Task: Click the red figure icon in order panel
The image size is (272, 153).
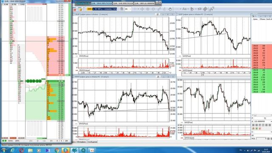Action: pyautogui.click(x=260, y=128)
